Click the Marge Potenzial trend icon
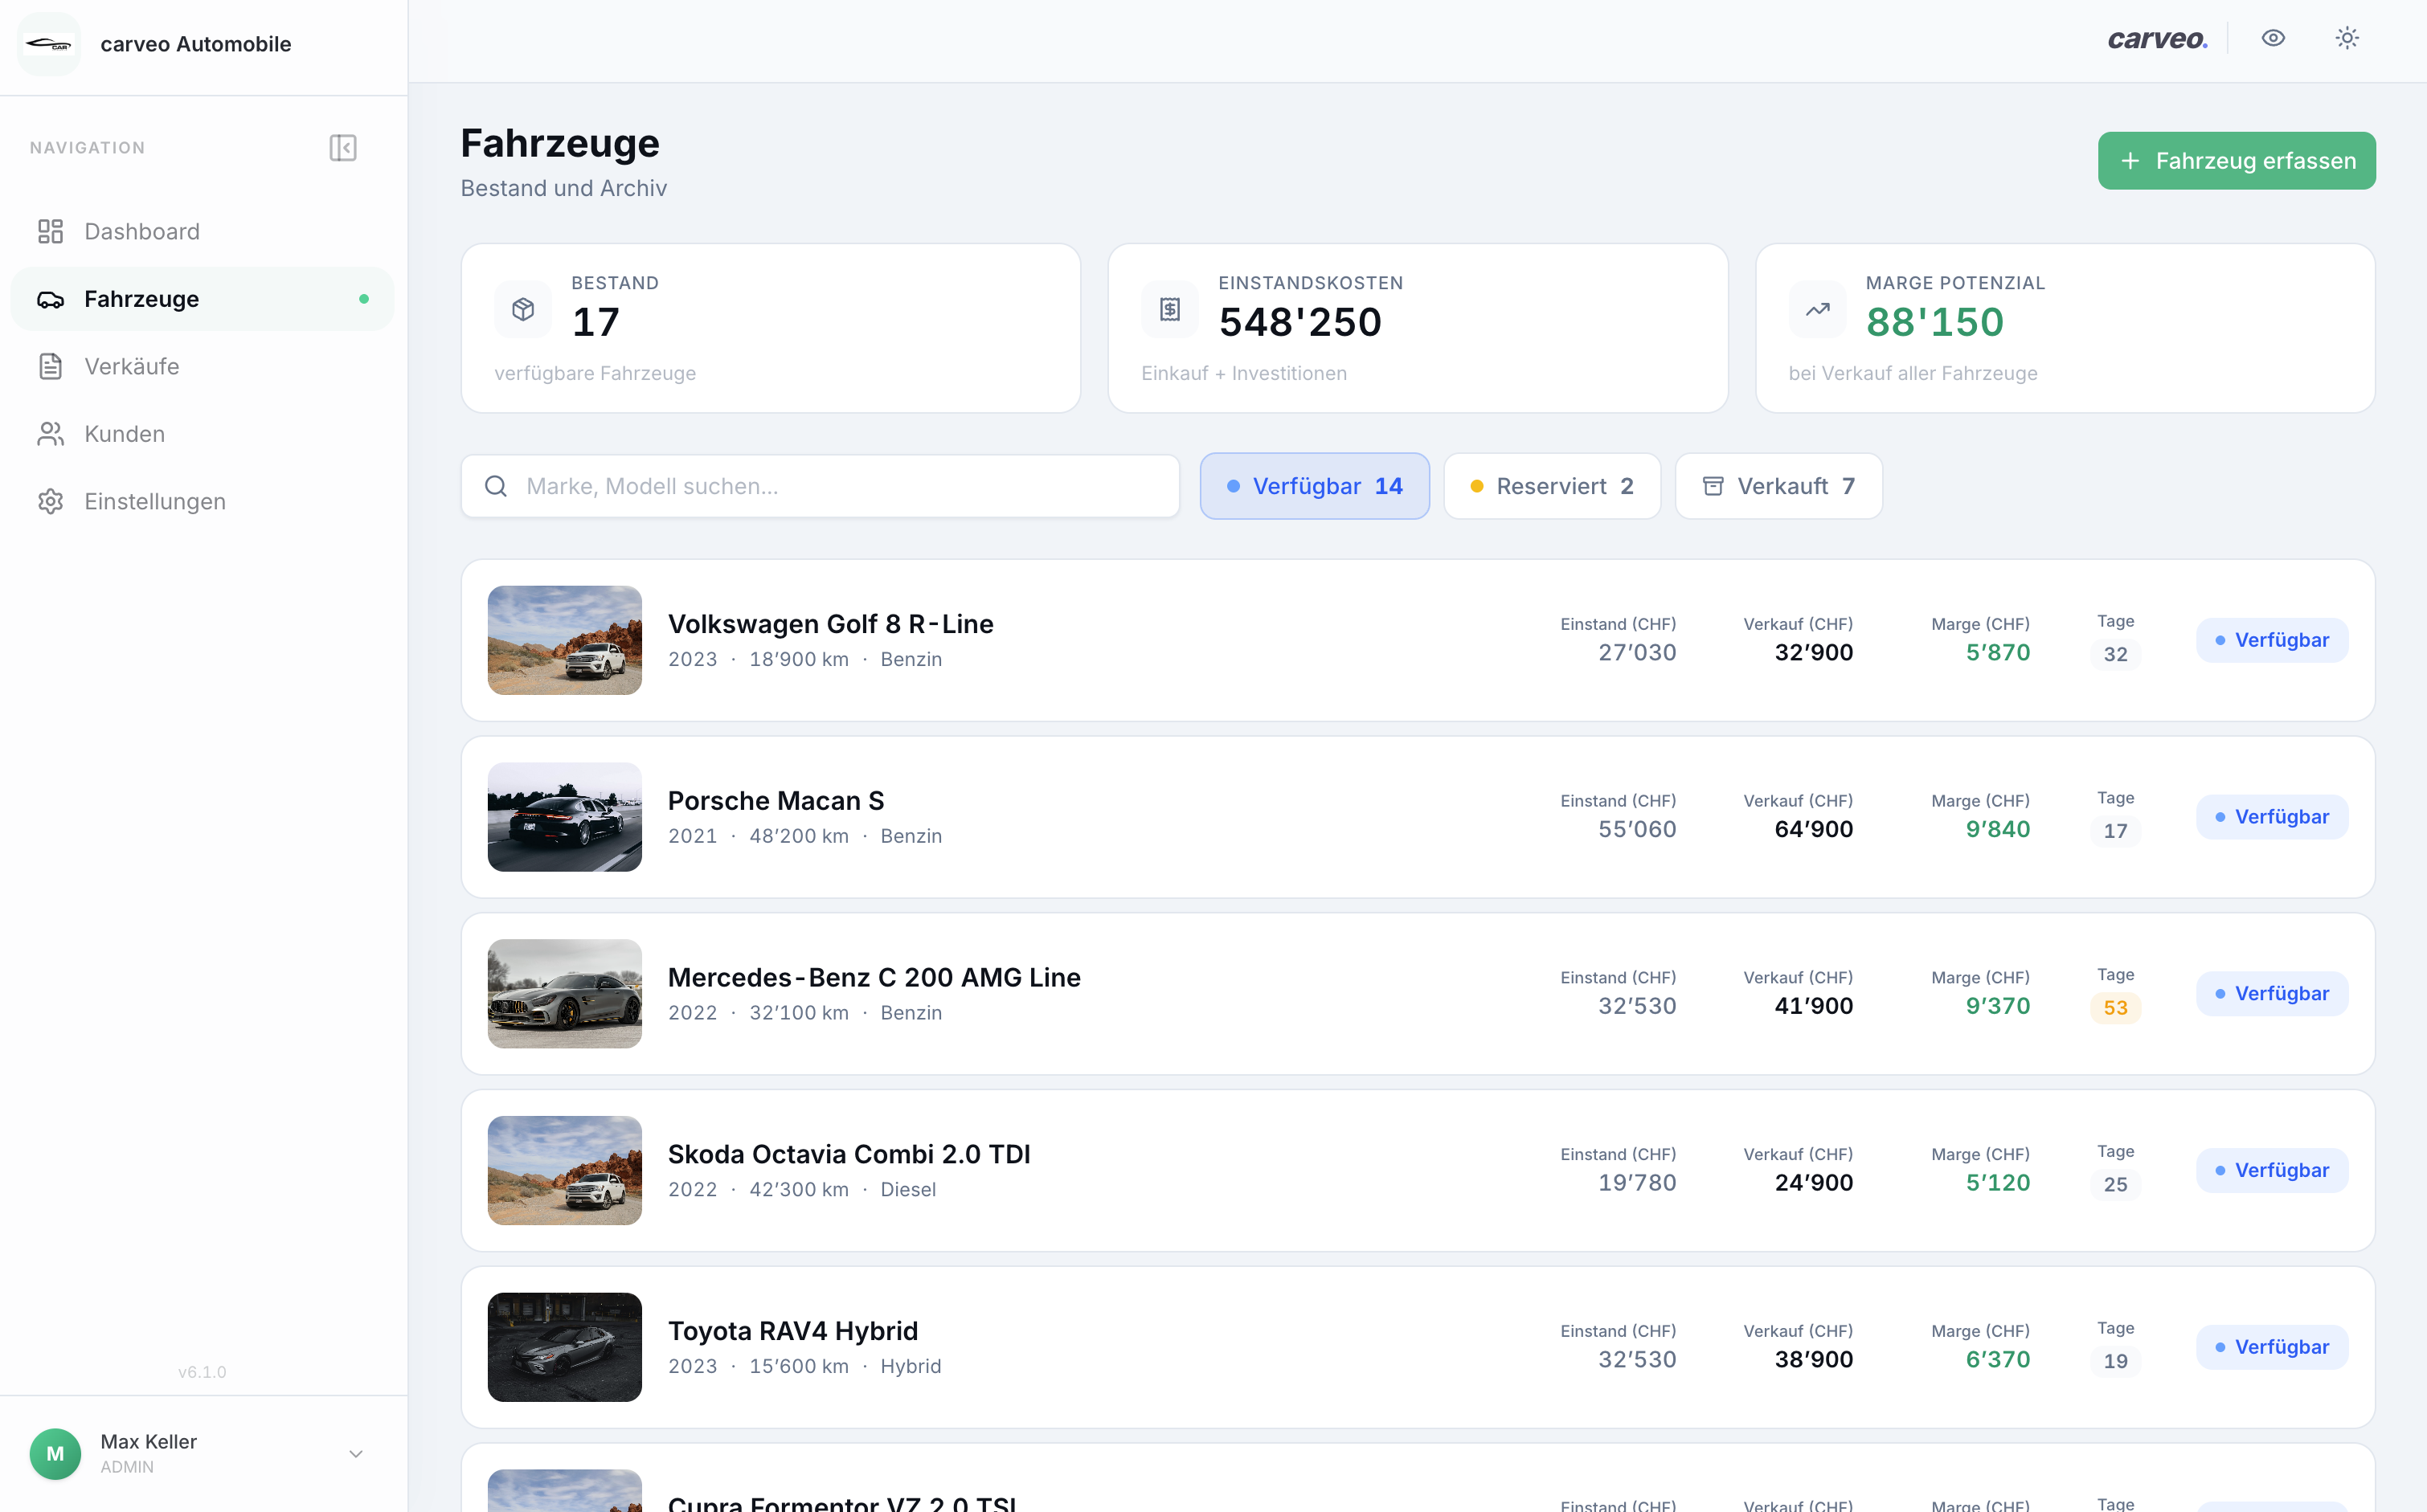 point(1817,309)
